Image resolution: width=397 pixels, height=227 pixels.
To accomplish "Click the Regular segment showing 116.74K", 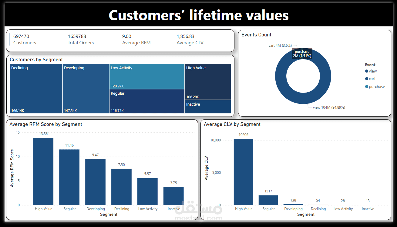I will pyautogui.click(x=146, y=101).
